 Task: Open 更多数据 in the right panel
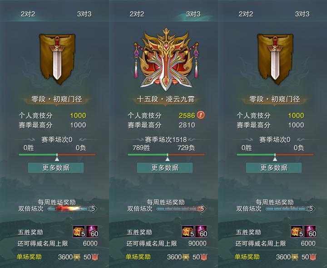pos(274,168)
